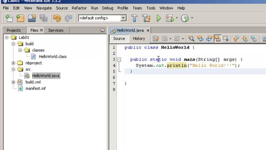This screenshot has width=266, height=150.
Task: Open the Team menu
Action: click(137, 8)
